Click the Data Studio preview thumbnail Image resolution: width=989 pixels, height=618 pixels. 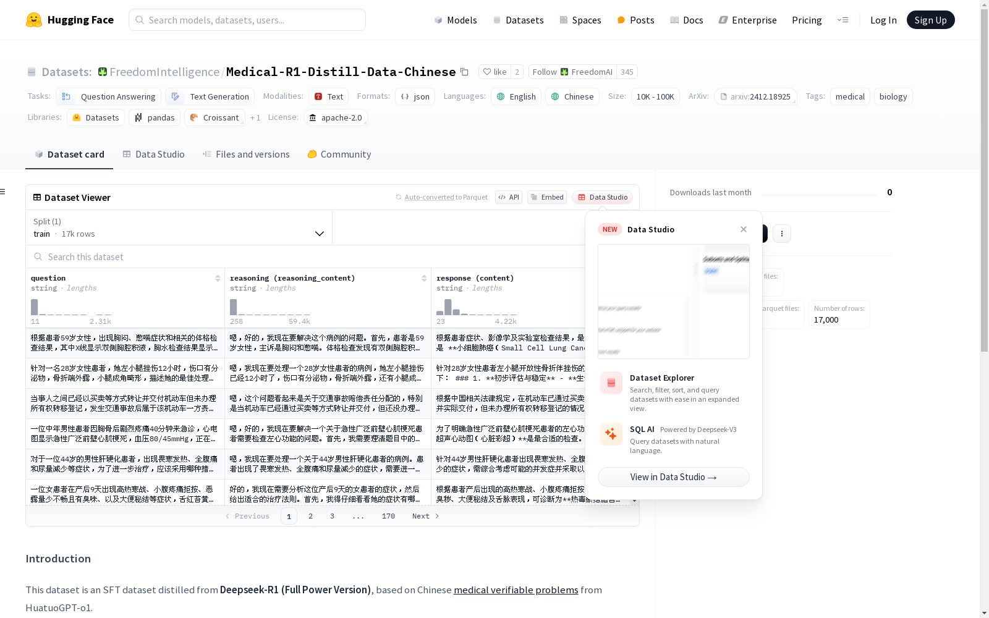pos(674,302)
